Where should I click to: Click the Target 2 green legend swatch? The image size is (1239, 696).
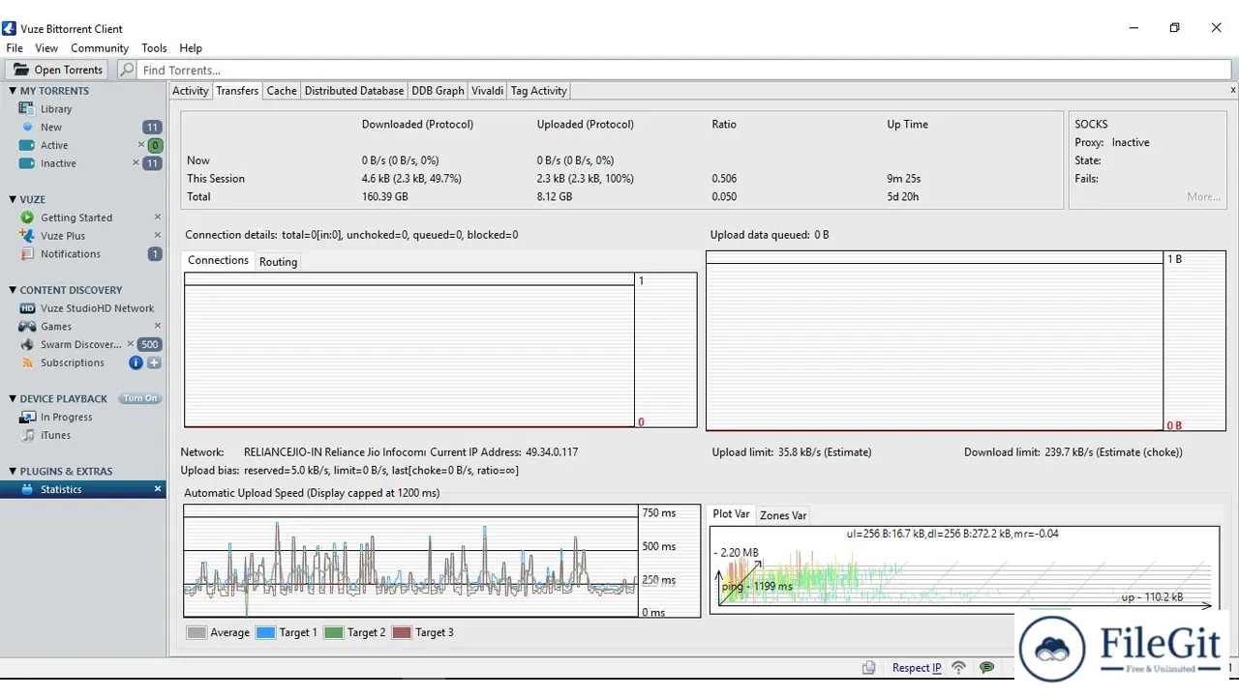(x=334, y=632)
